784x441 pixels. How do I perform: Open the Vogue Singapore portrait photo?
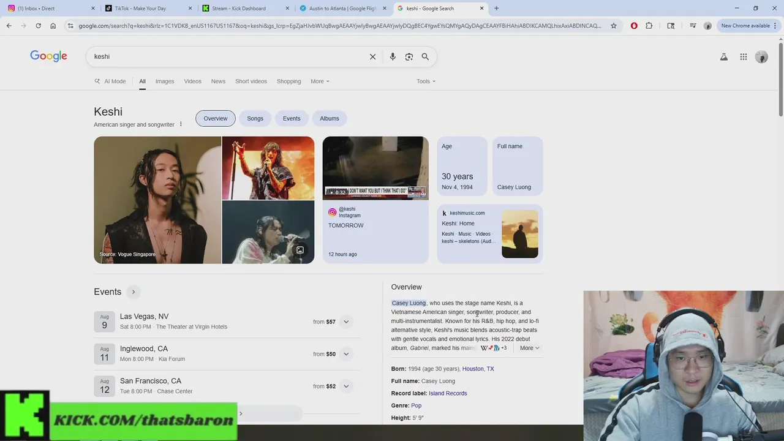[157, 200]
